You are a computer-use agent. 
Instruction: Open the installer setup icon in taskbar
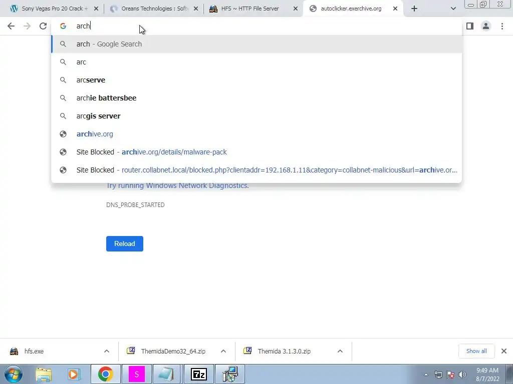(x=230, y=374)
